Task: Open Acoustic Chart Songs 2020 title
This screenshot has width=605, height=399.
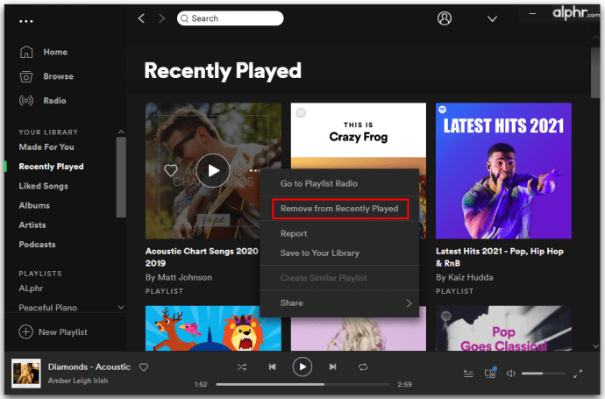Action: point(202,257)
